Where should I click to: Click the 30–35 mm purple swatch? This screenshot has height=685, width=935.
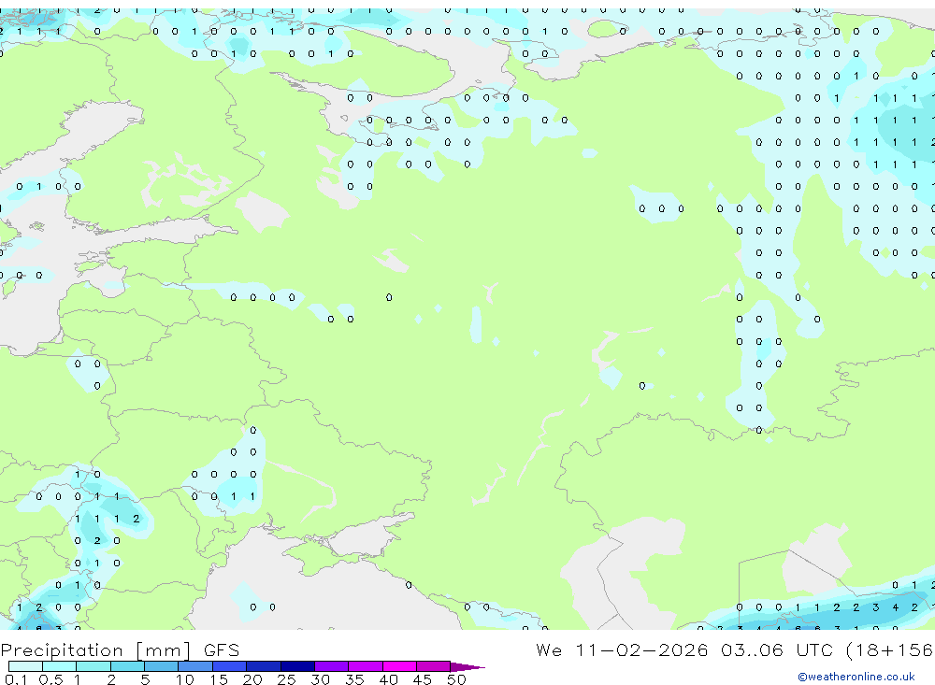pos(331,666)
